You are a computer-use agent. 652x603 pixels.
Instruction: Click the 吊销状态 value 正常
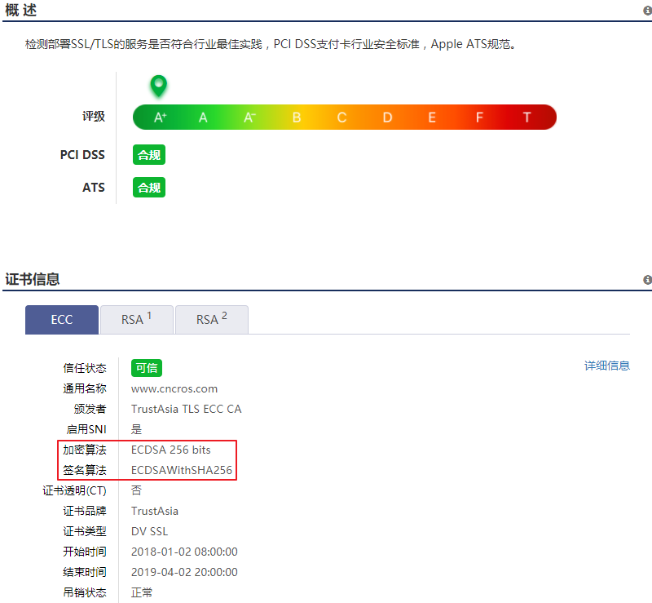point(140,592)
